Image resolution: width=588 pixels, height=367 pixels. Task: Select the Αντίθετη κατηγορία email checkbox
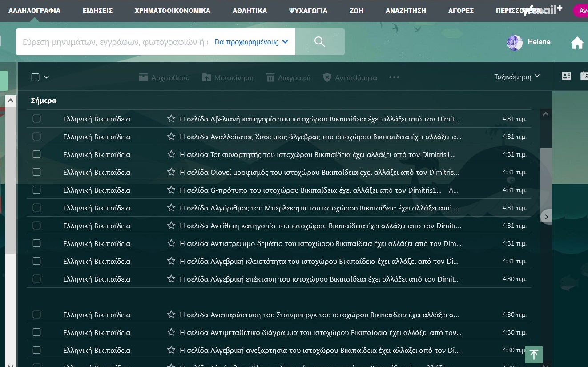(36, 226)
